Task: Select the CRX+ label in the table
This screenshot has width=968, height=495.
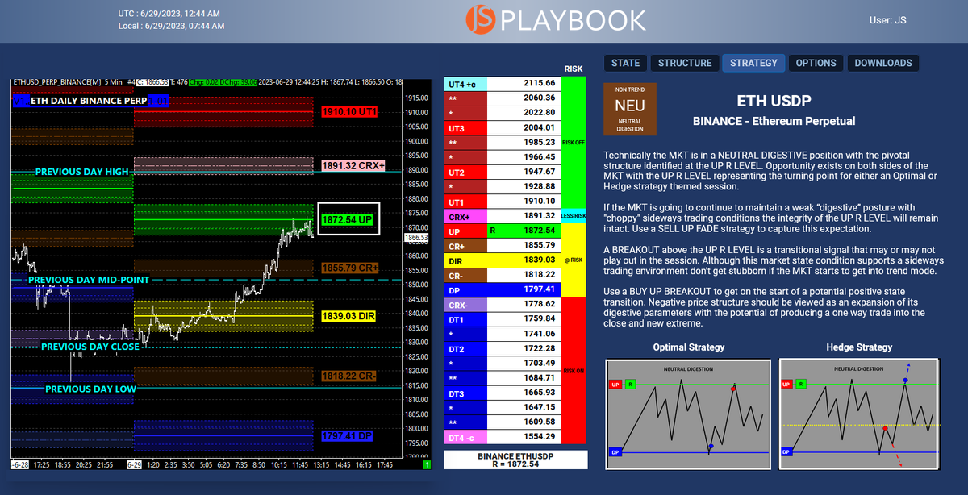Action: tap(466, 215)
